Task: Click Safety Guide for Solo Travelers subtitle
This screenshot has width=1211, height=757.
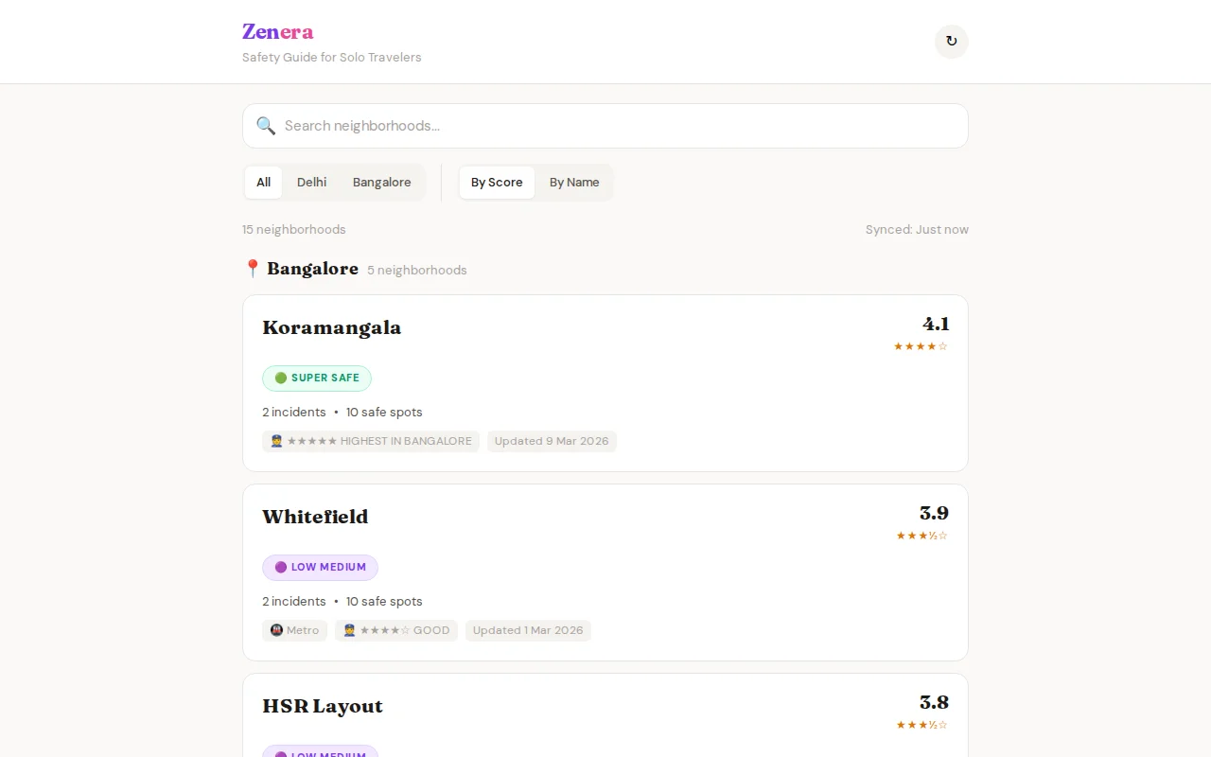Action: point(332,58)
